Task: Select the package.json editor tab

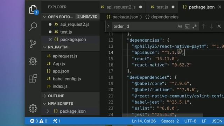Action: 202,7
